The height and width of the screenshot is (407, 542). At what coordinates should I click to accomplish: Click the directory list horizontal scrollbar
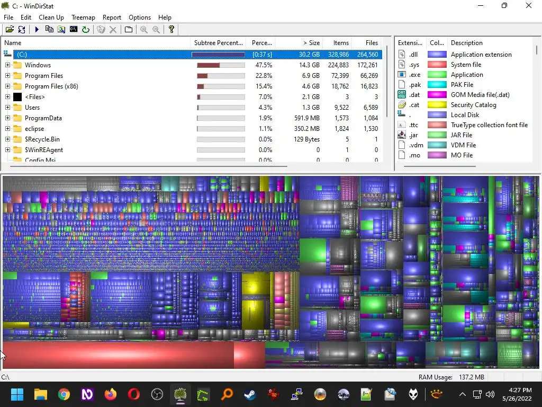tap(149, 166)
